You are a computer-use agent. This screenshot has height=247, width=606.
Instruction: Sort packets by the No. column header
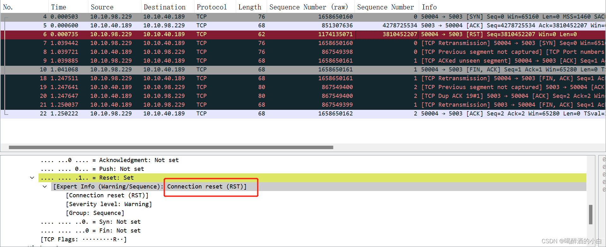coord(24,7)
